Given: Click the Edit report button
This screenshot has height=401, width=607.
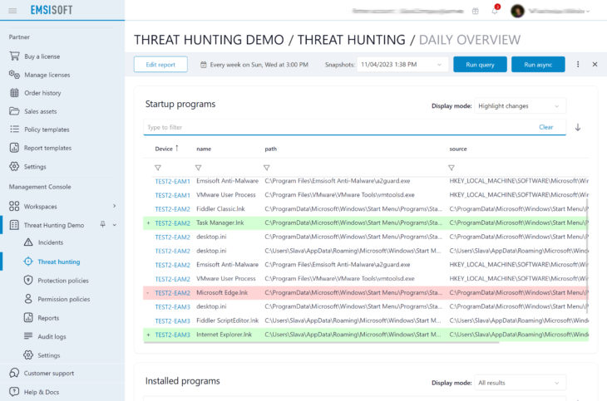Looking at the screenshot, I should click(160, 65).
